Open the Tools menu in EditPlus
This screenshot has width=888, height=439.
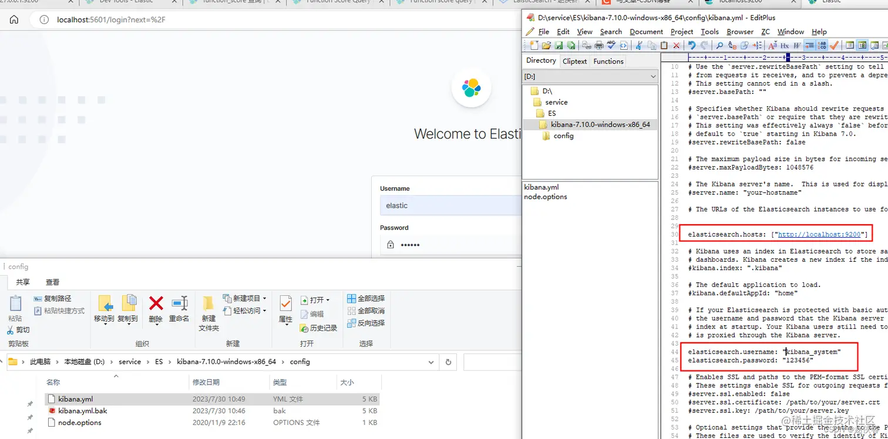click(x=709, y=32)
